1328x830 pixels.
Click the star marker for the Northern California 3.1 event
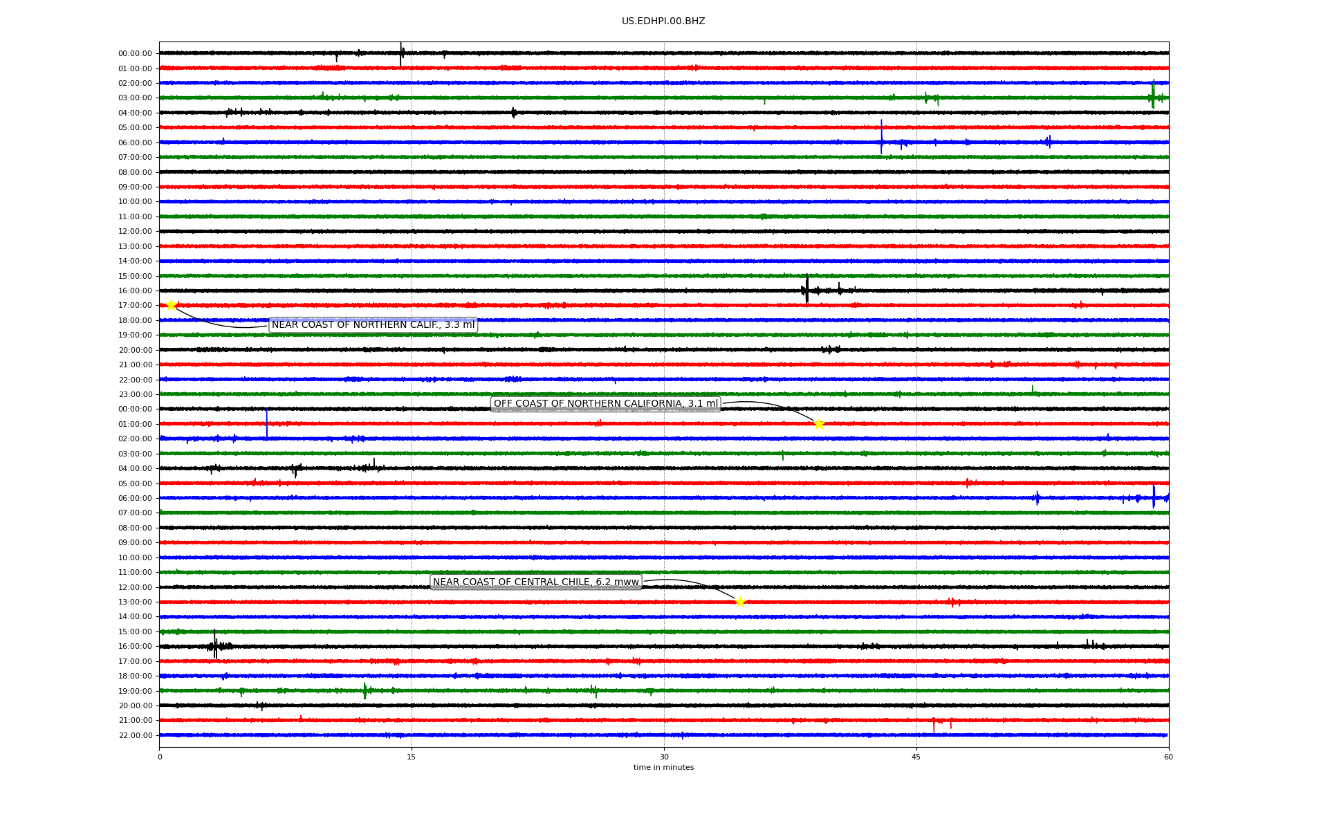pos(819,424)
